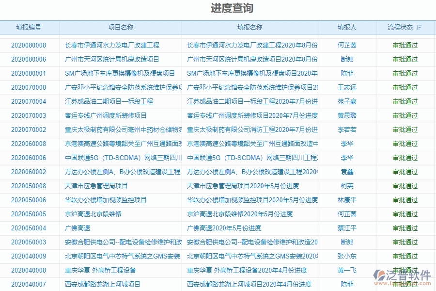Click the sort icon next to 流程状态 header
436x291 pixels.
click(x=419, y=28)
